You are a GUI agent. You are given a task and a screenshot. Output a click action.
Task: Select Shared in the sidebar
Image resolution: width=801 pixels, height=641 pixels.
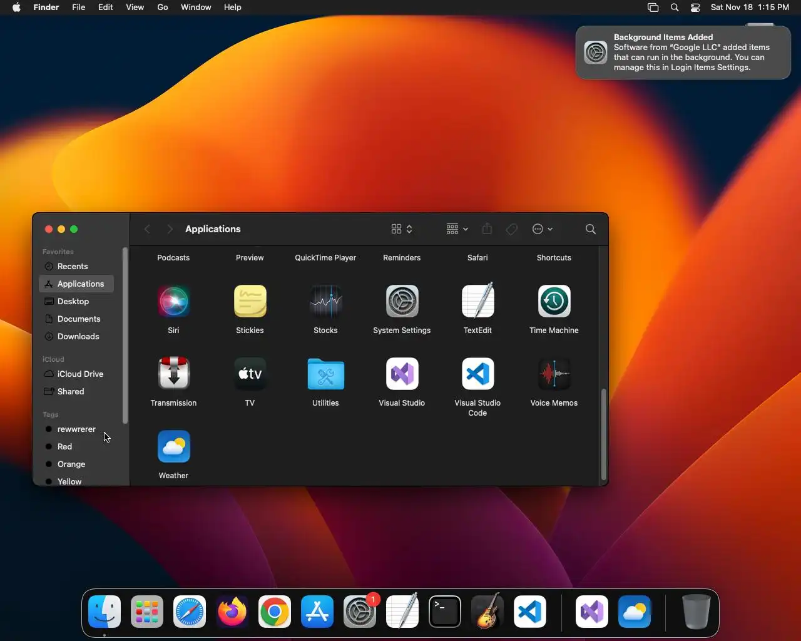click(x=76, y=392)
